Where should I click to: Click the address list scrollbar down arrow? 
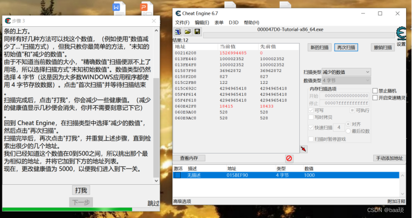tap(403, 194)
